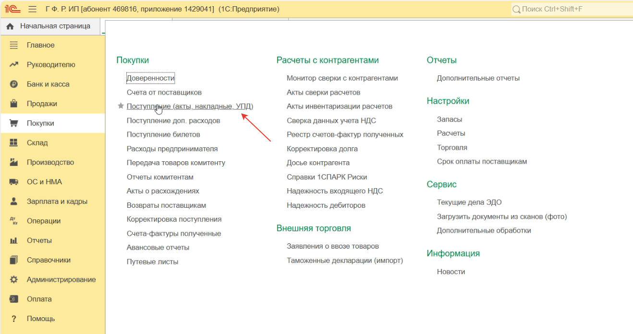Click the factory icon for Производство
The height and width of the screenshot is (334, 633).
14,162
